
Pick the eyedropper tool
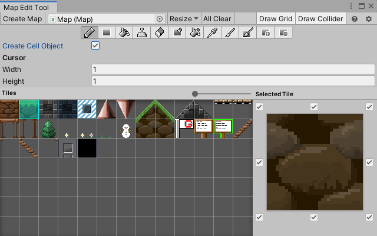(211, 32)
